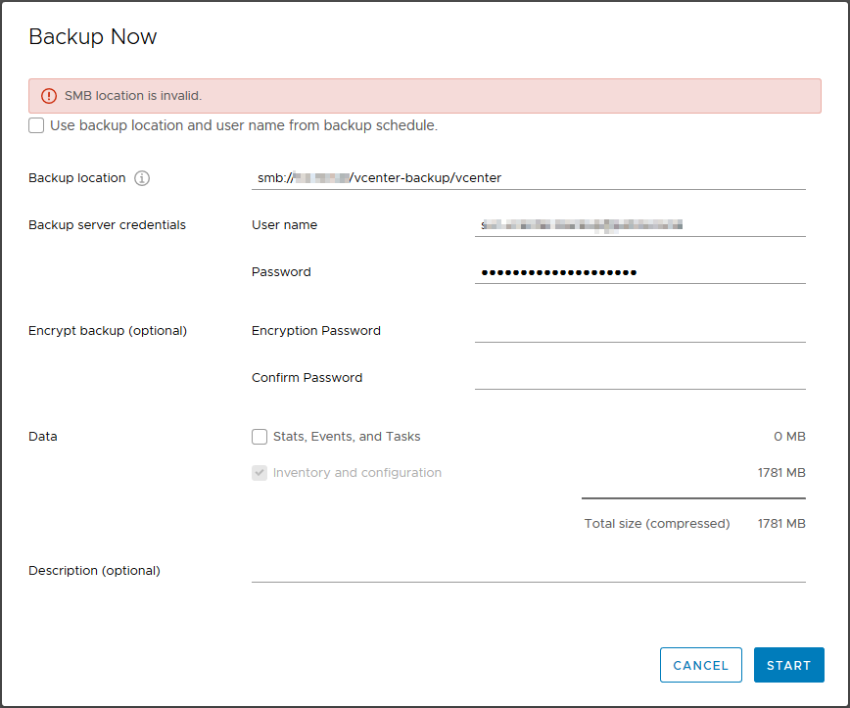Click the 'Encrypt backup (optional)' label
Image resolution: width=850 pixels, height=708 pixels.
click(x=108, y=331)
